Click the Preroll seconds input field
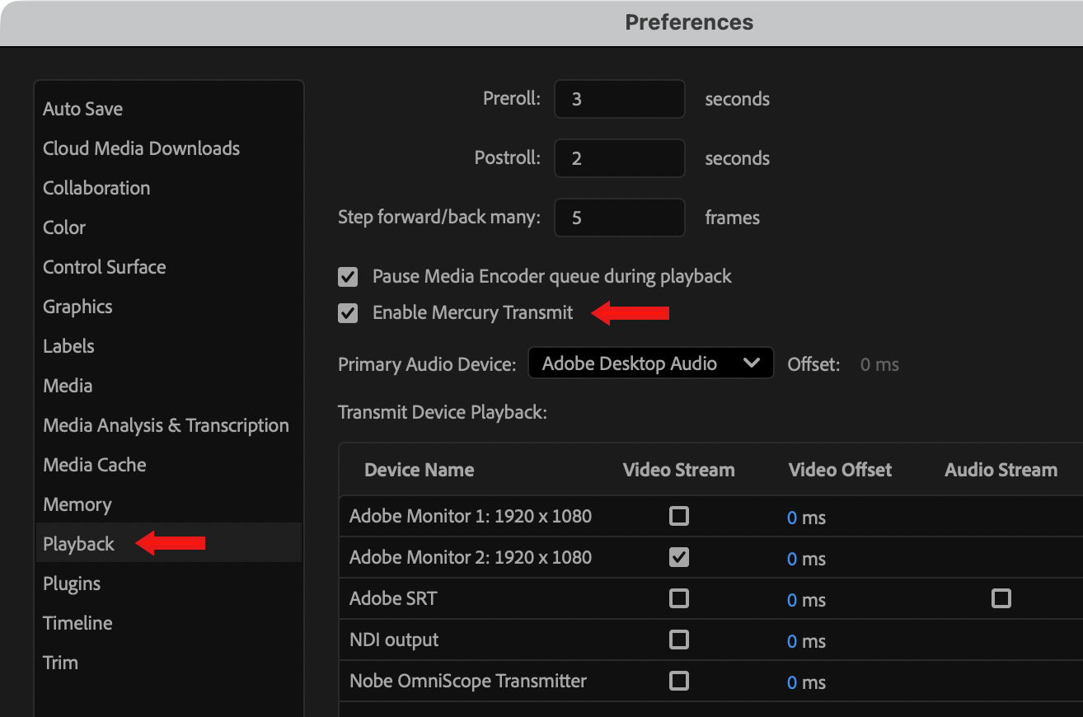This screenshot has width=1083, height=717. pos(619,99)
